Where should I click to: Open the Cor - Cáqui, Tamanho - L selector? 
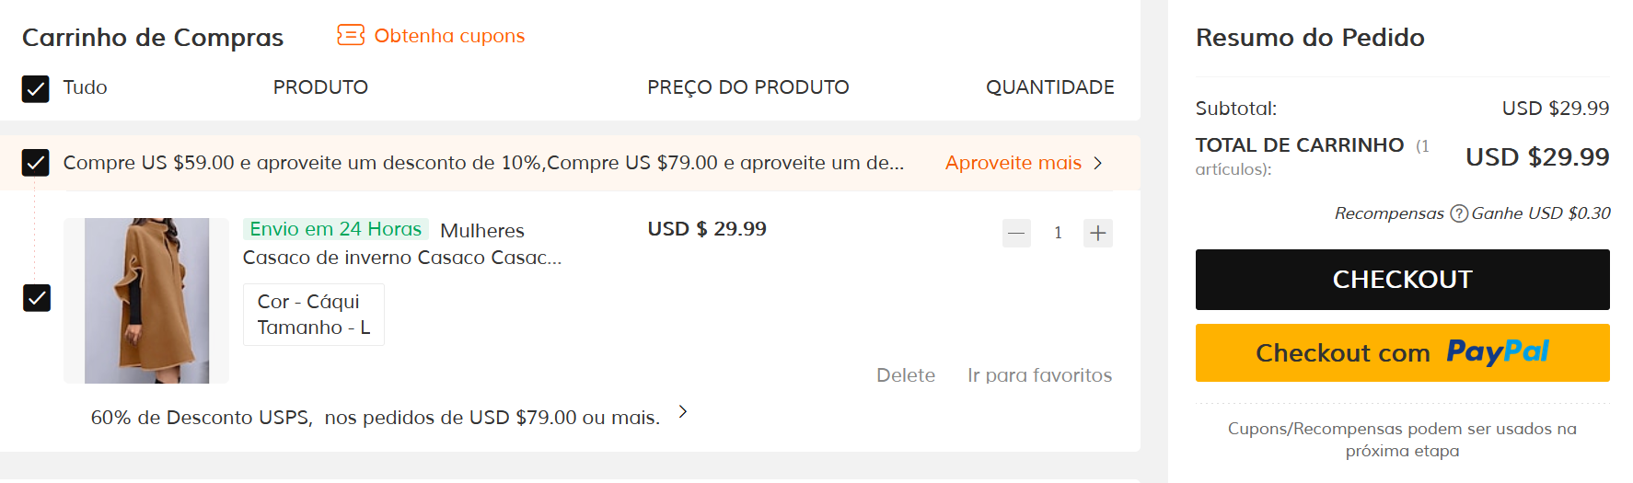click(x=313, y=315)
